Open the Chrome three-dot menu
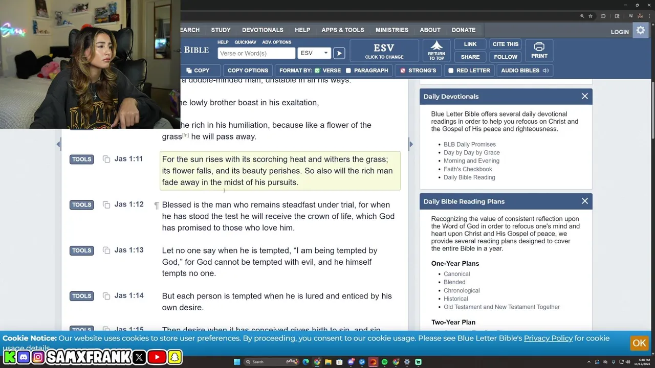This screenshot has height=368, width=655. point(649,16)
